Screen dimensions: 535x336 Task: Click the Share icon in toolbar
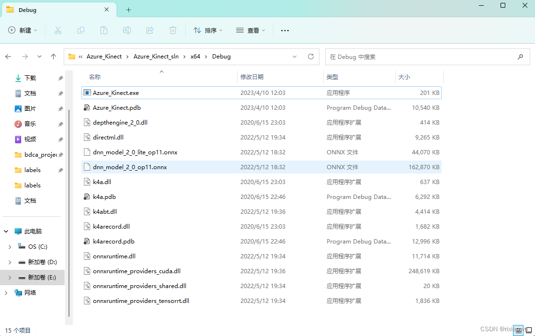pyautogui.click(x=150, y=30)
